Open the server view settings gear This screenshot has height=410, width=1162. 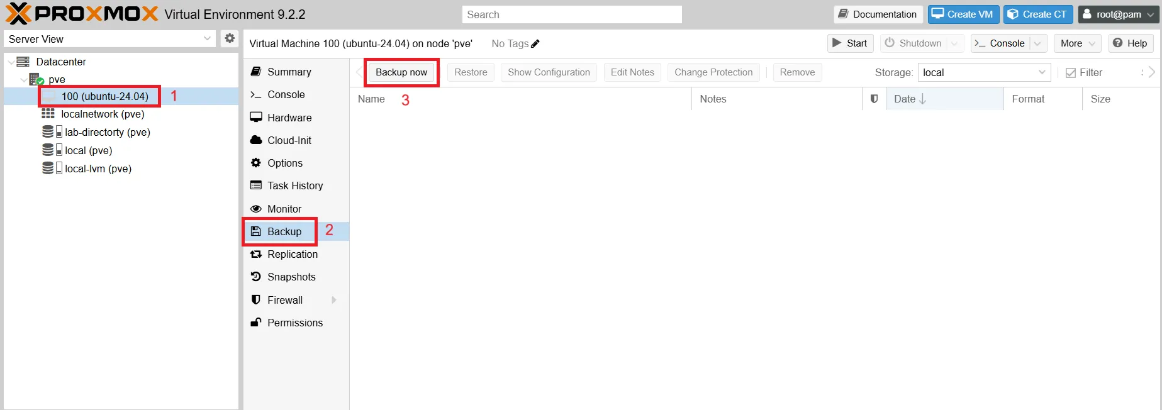coord(230,38)
